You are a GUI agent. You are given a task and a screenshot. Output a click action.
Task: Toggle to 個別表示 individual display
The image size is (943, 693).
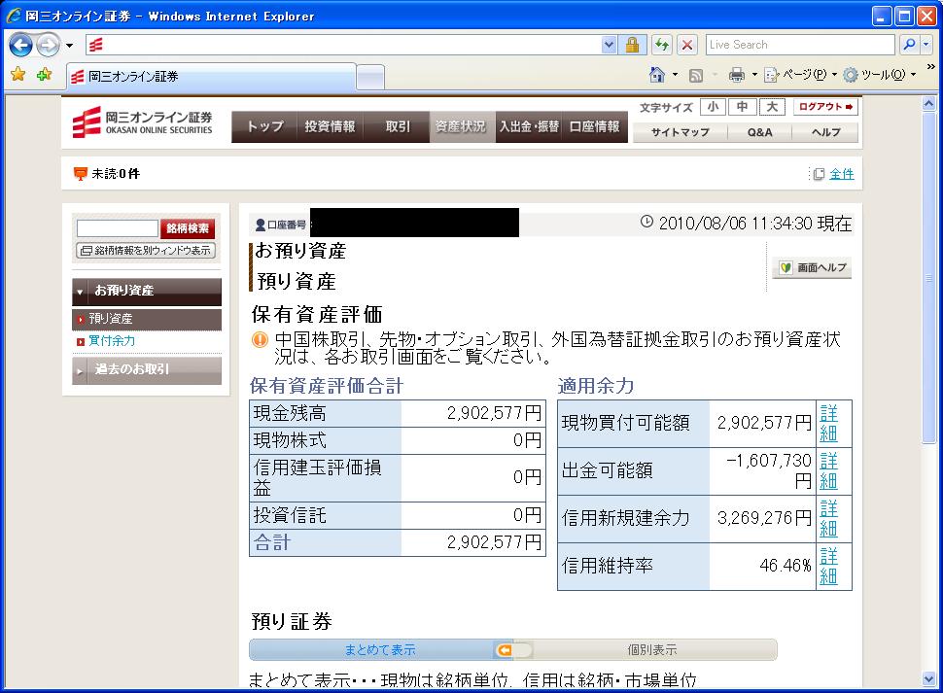tap(651, 650)
